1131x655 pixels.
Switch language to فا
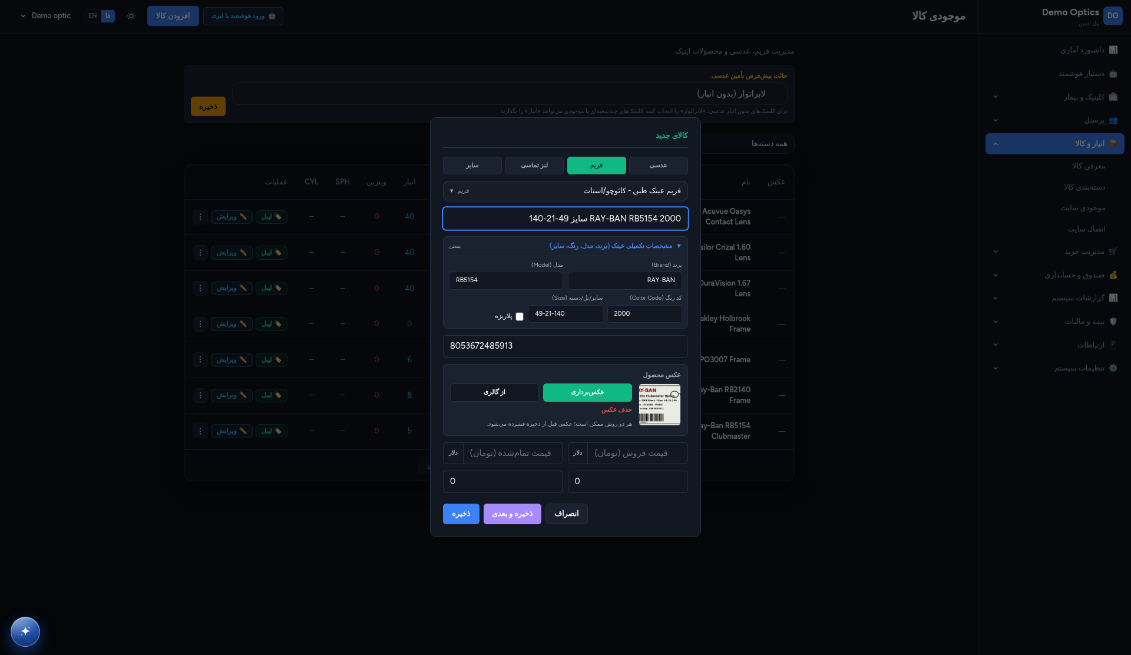pos(108,16)
